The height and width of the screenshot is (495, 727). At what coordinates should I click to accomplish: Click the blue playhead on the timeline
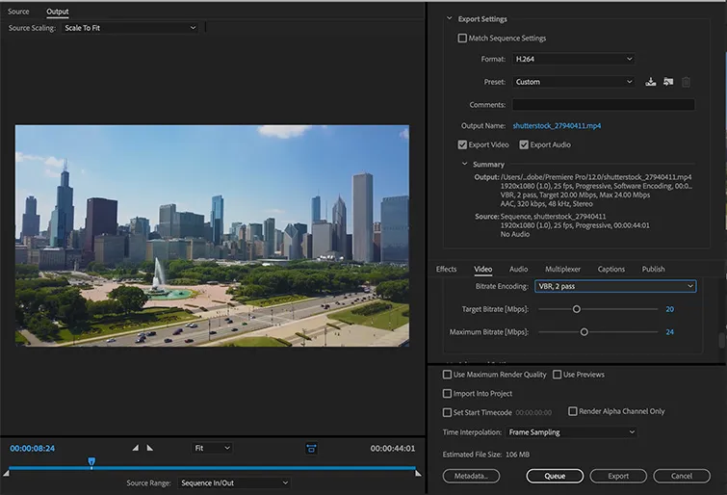click(x=91, y=462)
